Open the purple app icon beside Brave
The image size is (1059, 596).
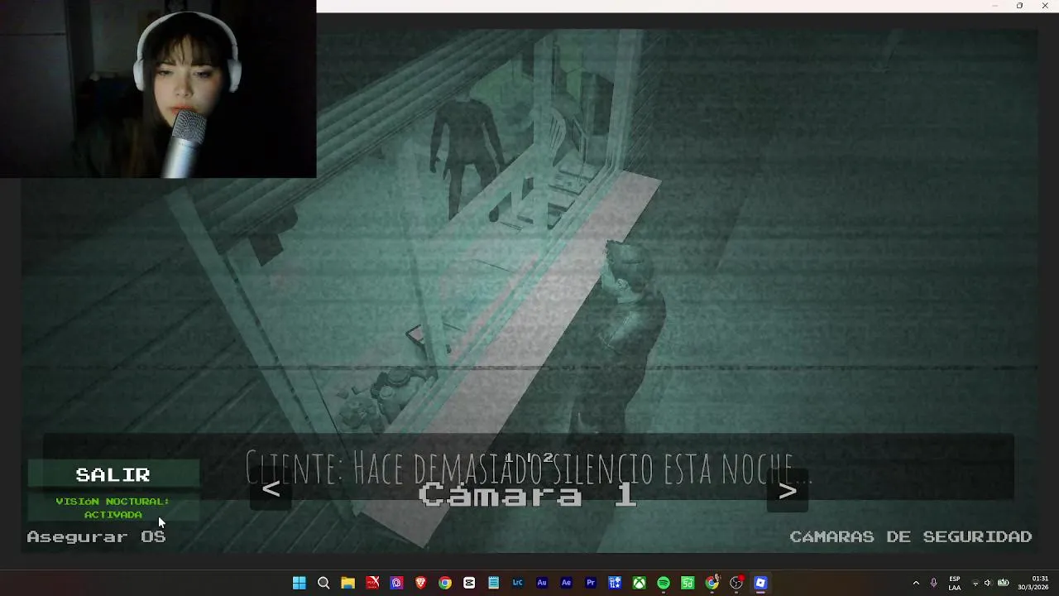pos(396,583)
